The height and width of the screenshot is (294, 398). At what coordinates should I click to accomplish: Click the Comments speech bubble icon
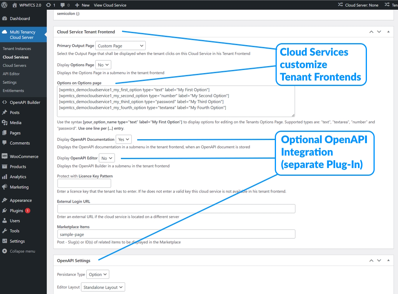click(x=5, y=143)
